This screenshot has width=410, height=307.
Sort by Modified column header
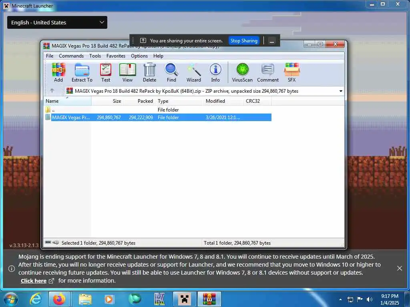223,101
